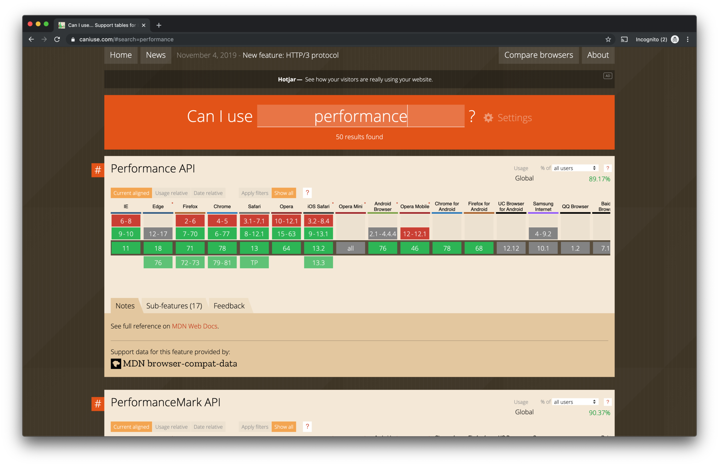Open the Feedback tab
The width and height of the screenshot is (719, 466).
(x=229, y=306)
